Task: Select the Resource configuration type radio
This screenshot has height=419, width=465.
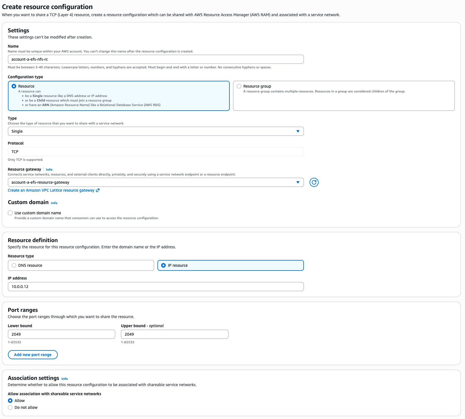Action: coord(14,86)
